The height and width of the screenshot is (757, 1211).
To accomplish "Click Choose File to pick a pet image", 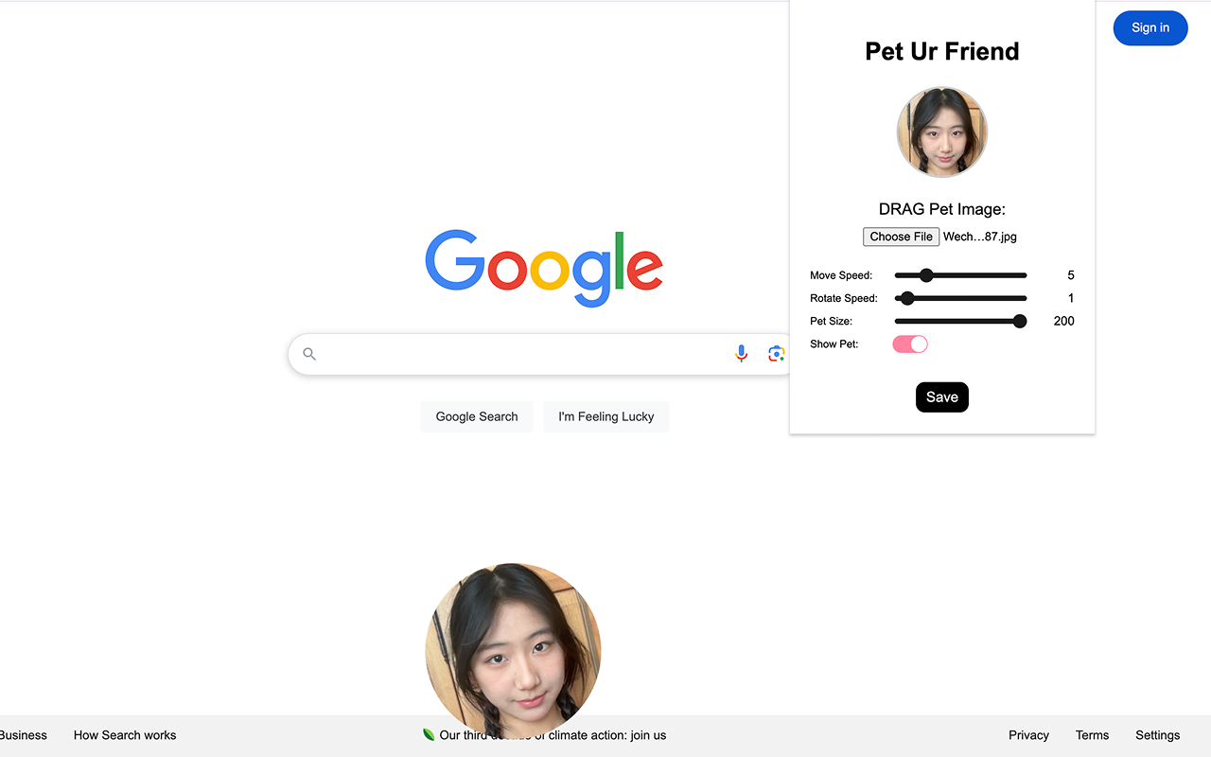I will 901,237.
